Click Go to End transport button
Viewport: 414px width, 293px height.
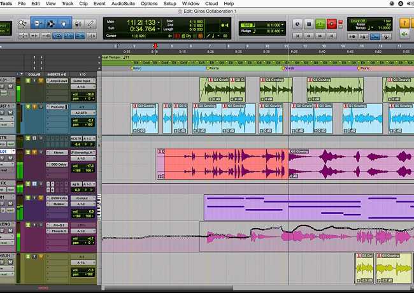pyautogui.click(x=332, y=36)
